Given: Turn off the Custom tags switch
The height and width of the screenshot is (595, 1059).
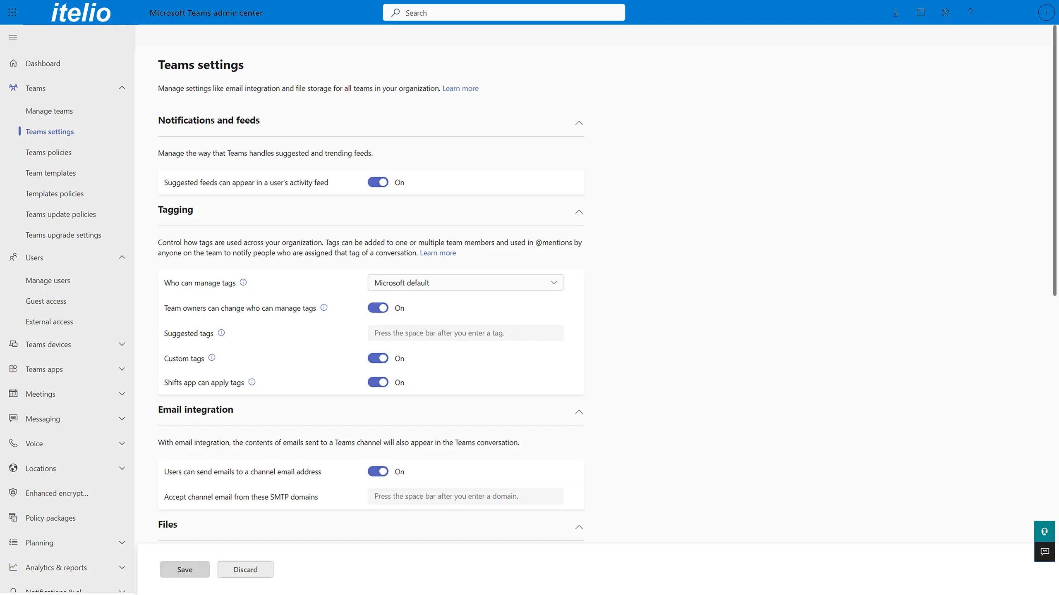Looking at the screenshot, I should click(x=378, y=358).
